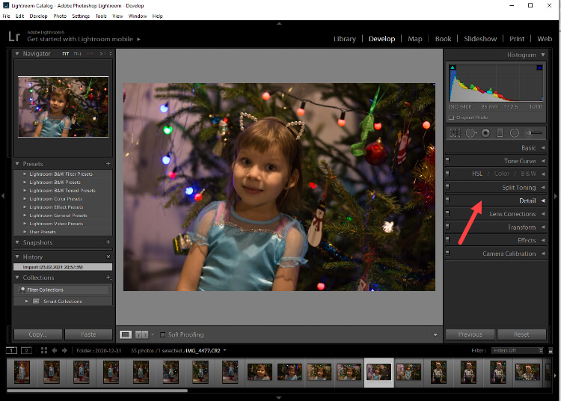Click the Filter Collections search field
561x401 pixels.
tap(64, 290)
